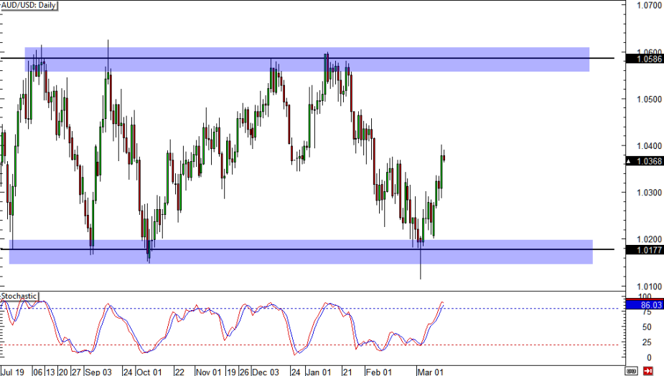Click the stochastic 50 level label

tap(647, 327)
